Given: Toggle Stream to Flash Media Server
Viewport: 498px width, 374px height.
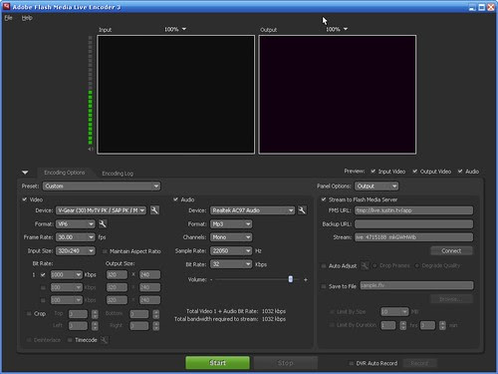Looking at the screenshot, I should [324, 199].
